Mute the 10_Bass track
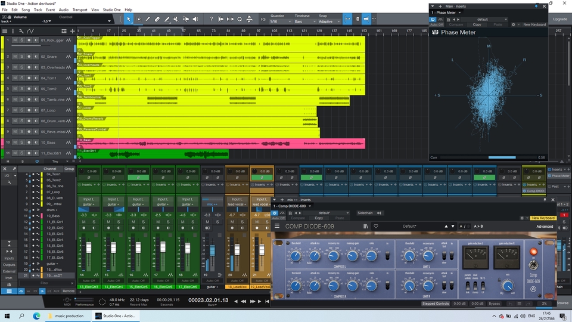This screenshot has height=322, width=572. pyautogui.click(x=15, y=143)
